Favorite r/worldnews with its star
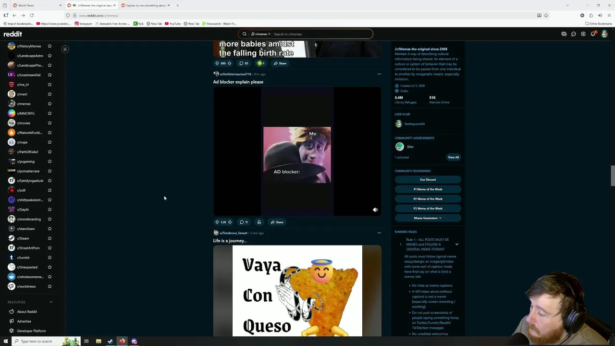615x346 pixels. (x=49, y=286)
